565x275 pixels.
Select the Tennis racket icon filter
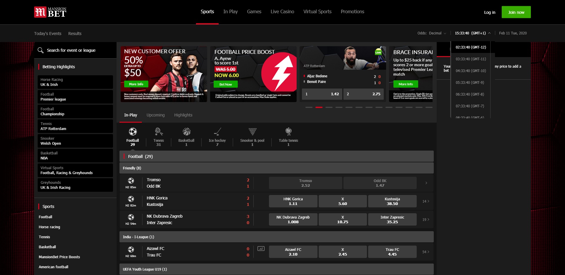pos(159,131)
